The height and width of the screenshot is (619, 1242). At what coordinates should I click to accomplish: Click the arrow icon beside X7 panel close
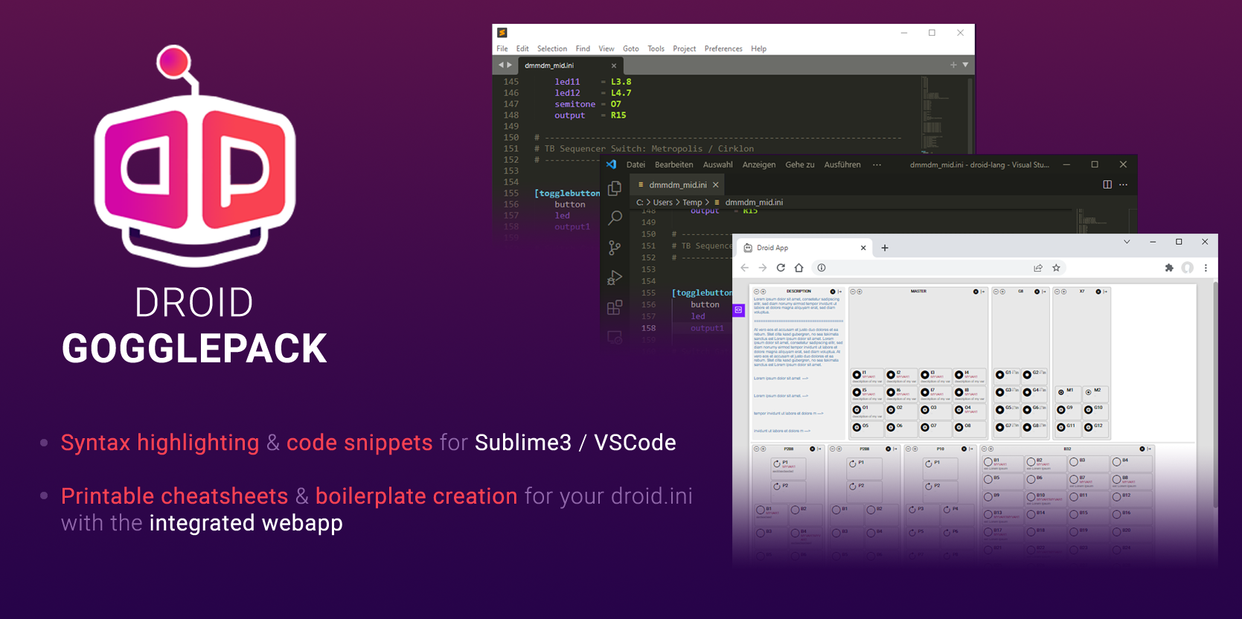(1105, 292)
